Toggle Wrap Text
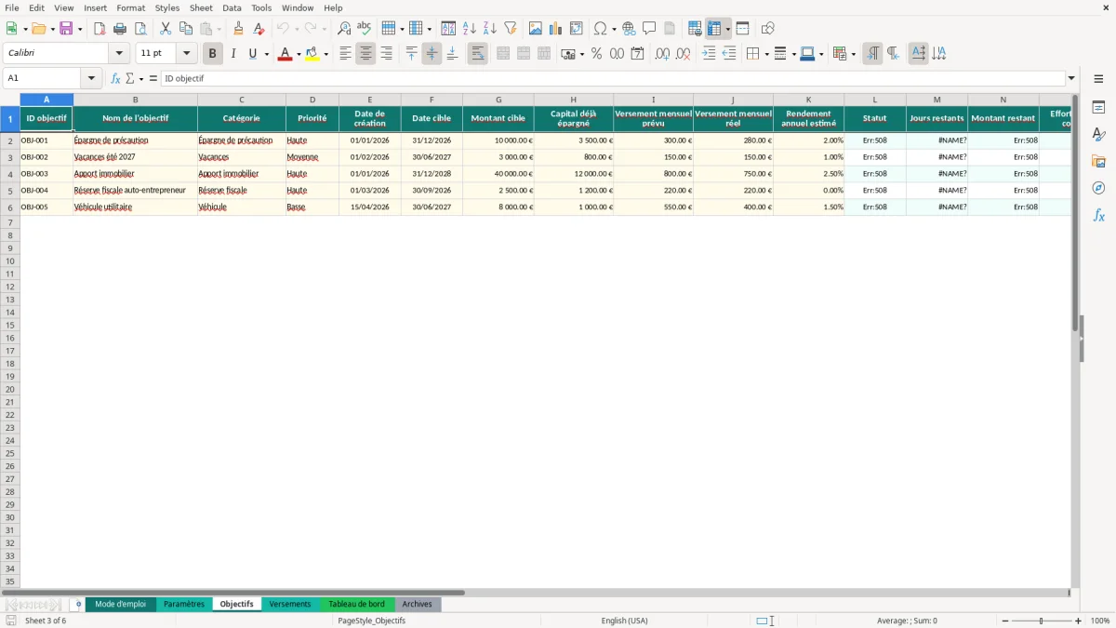The height and width of the screenshot is (628, 1116). [477, 54]
